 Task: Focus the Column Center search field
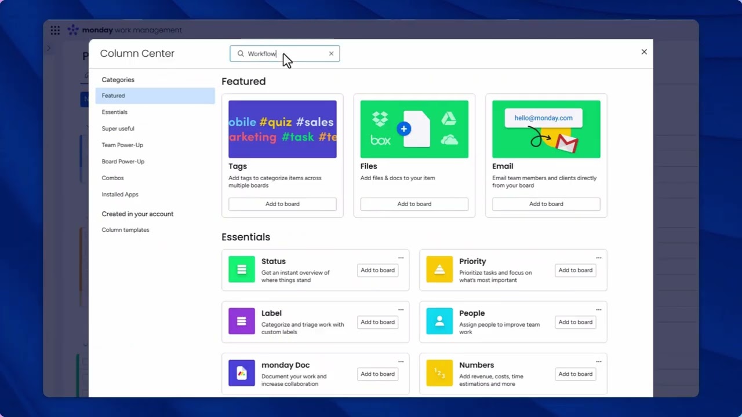point(285,54)
